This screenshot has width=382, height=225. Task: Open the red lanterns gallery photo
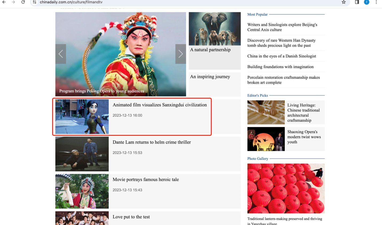pos(286,188)
